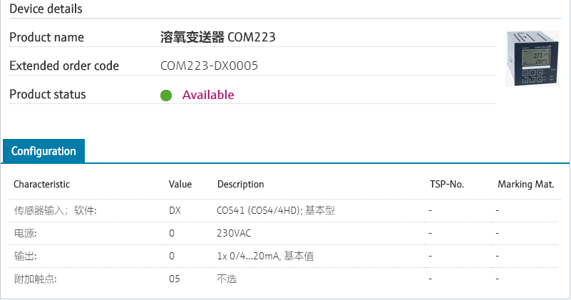The image size is (571, 300).
Task: Select the Configuration tab
Action: (x=43, y=151)
